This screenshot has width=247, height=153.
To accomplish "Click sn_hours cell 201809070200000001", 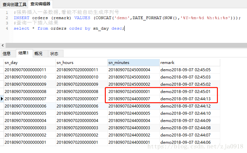I will click(82, 142).
